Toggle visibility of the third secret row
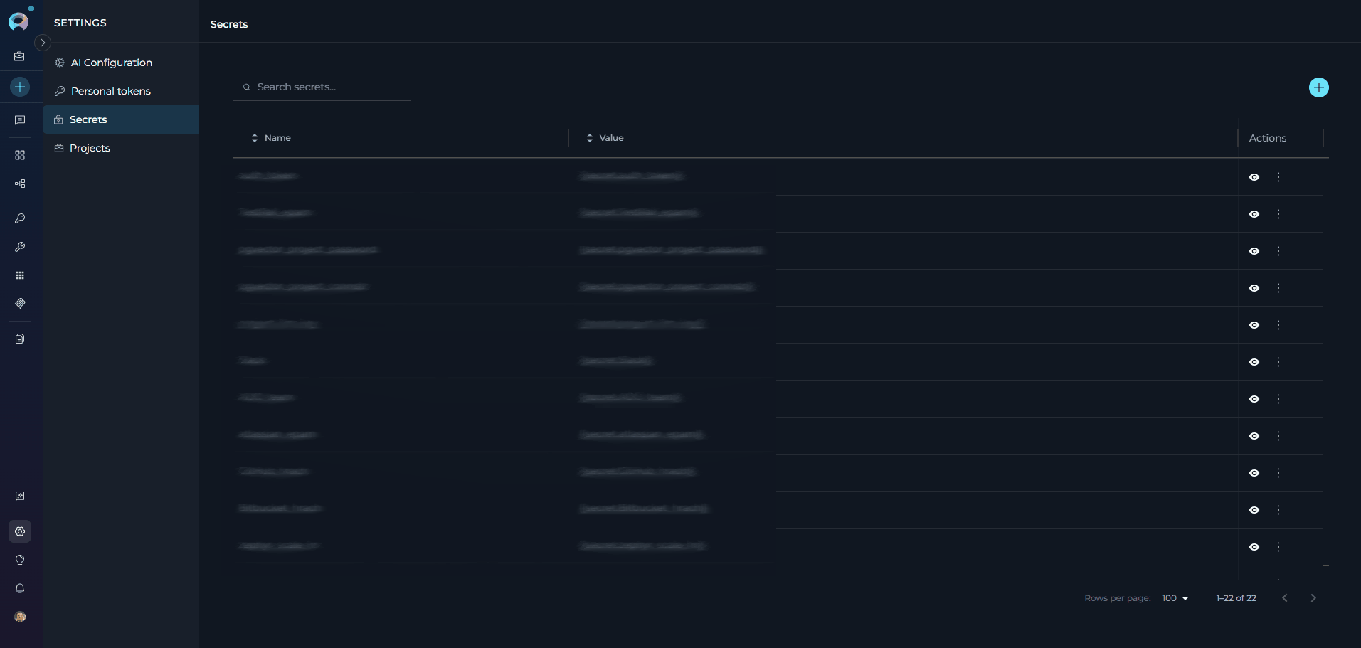This screenshot has width=1361, height=648. [x=1254, y=251]
